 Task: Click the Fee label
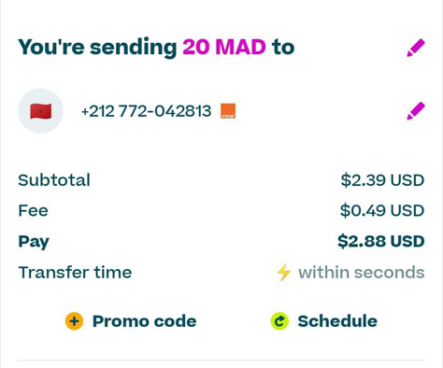[x=34, y=210]
